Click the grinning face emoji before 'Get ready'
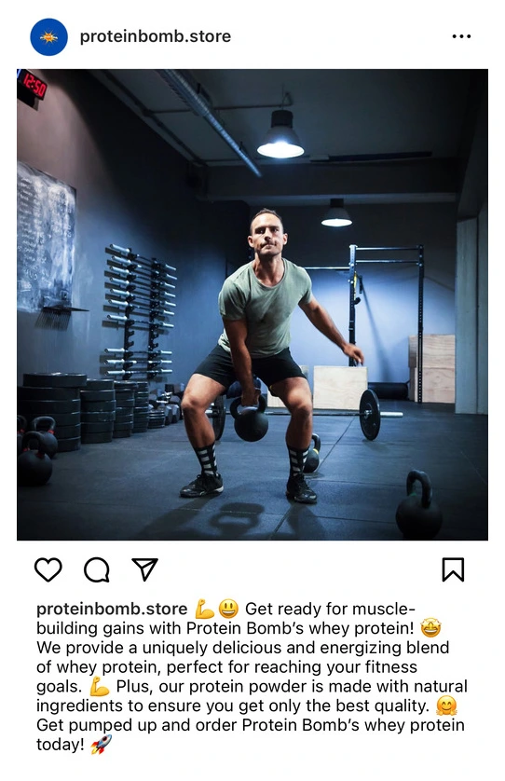The image size is (505, 781). (x=228, y=609)
